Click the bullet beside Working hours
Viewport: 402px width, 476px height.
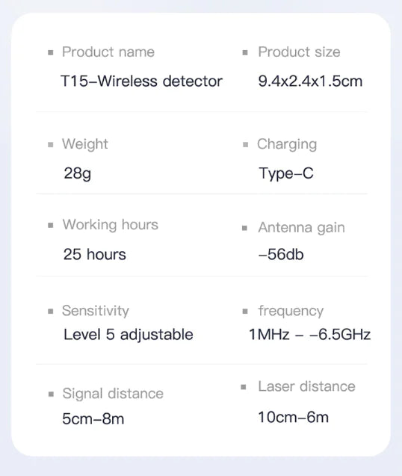tap(51, 225)
